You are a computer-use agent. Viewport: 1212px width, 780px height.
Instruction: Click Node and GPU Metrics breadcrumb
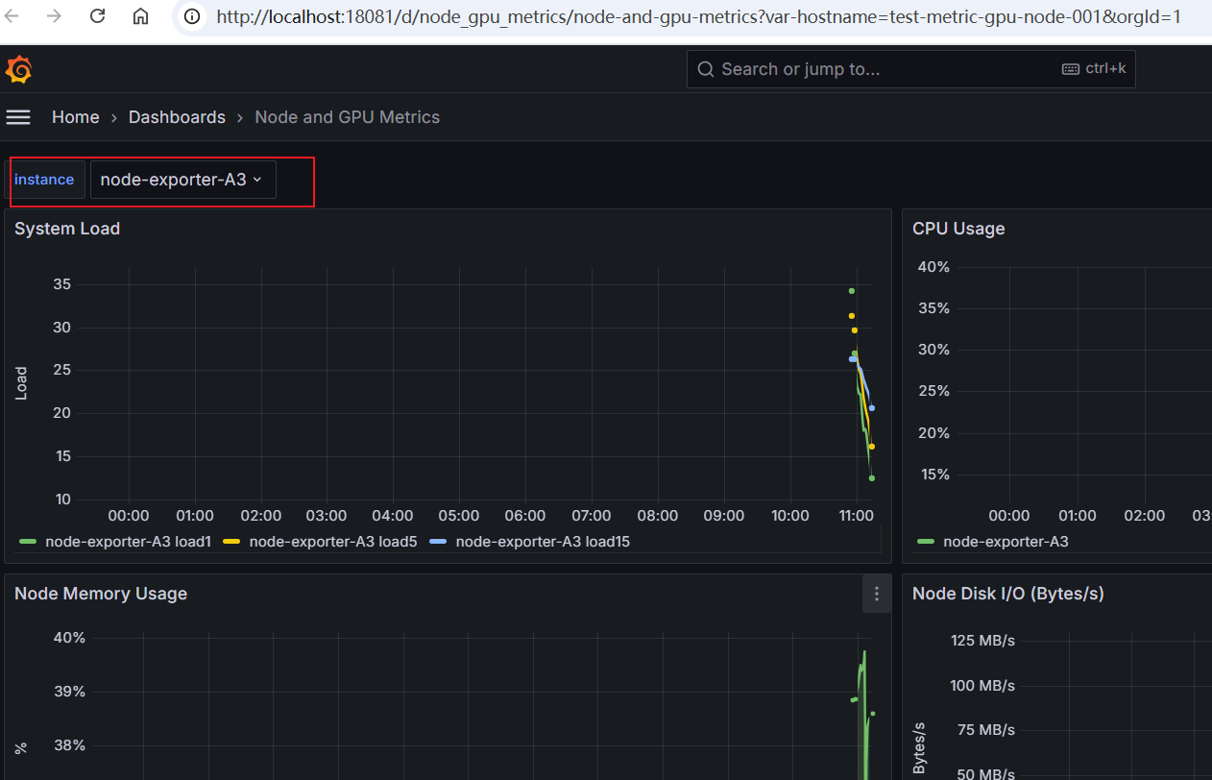[x=347, y=117]
